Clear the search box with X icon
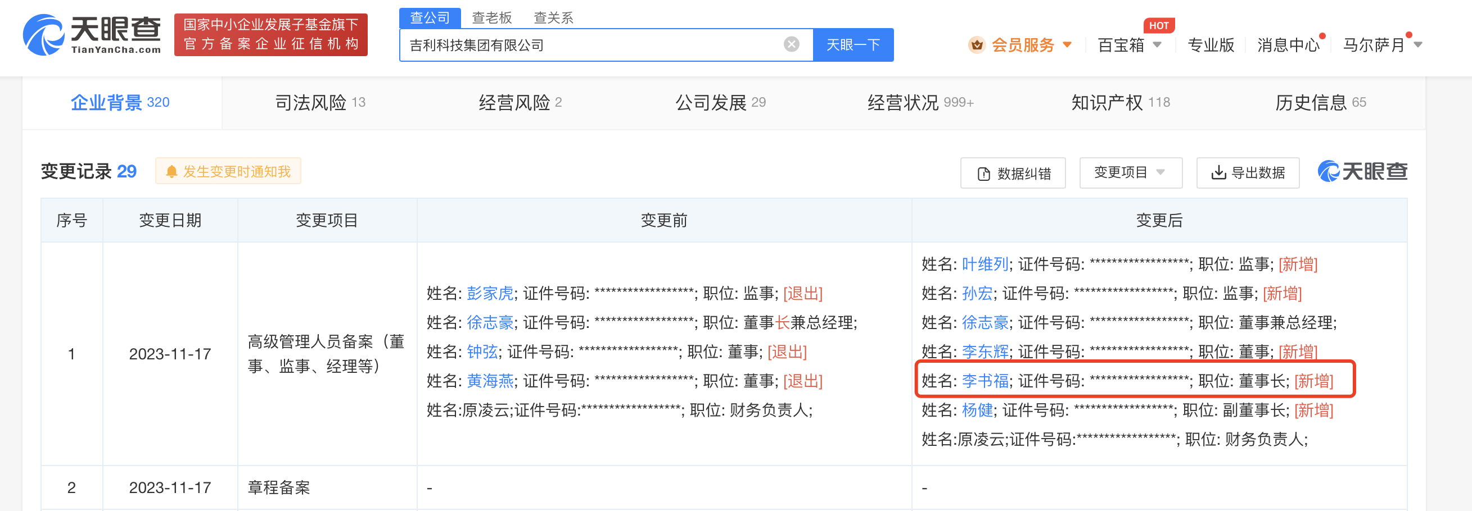The image size is (1472, 511). pos(791,44)
